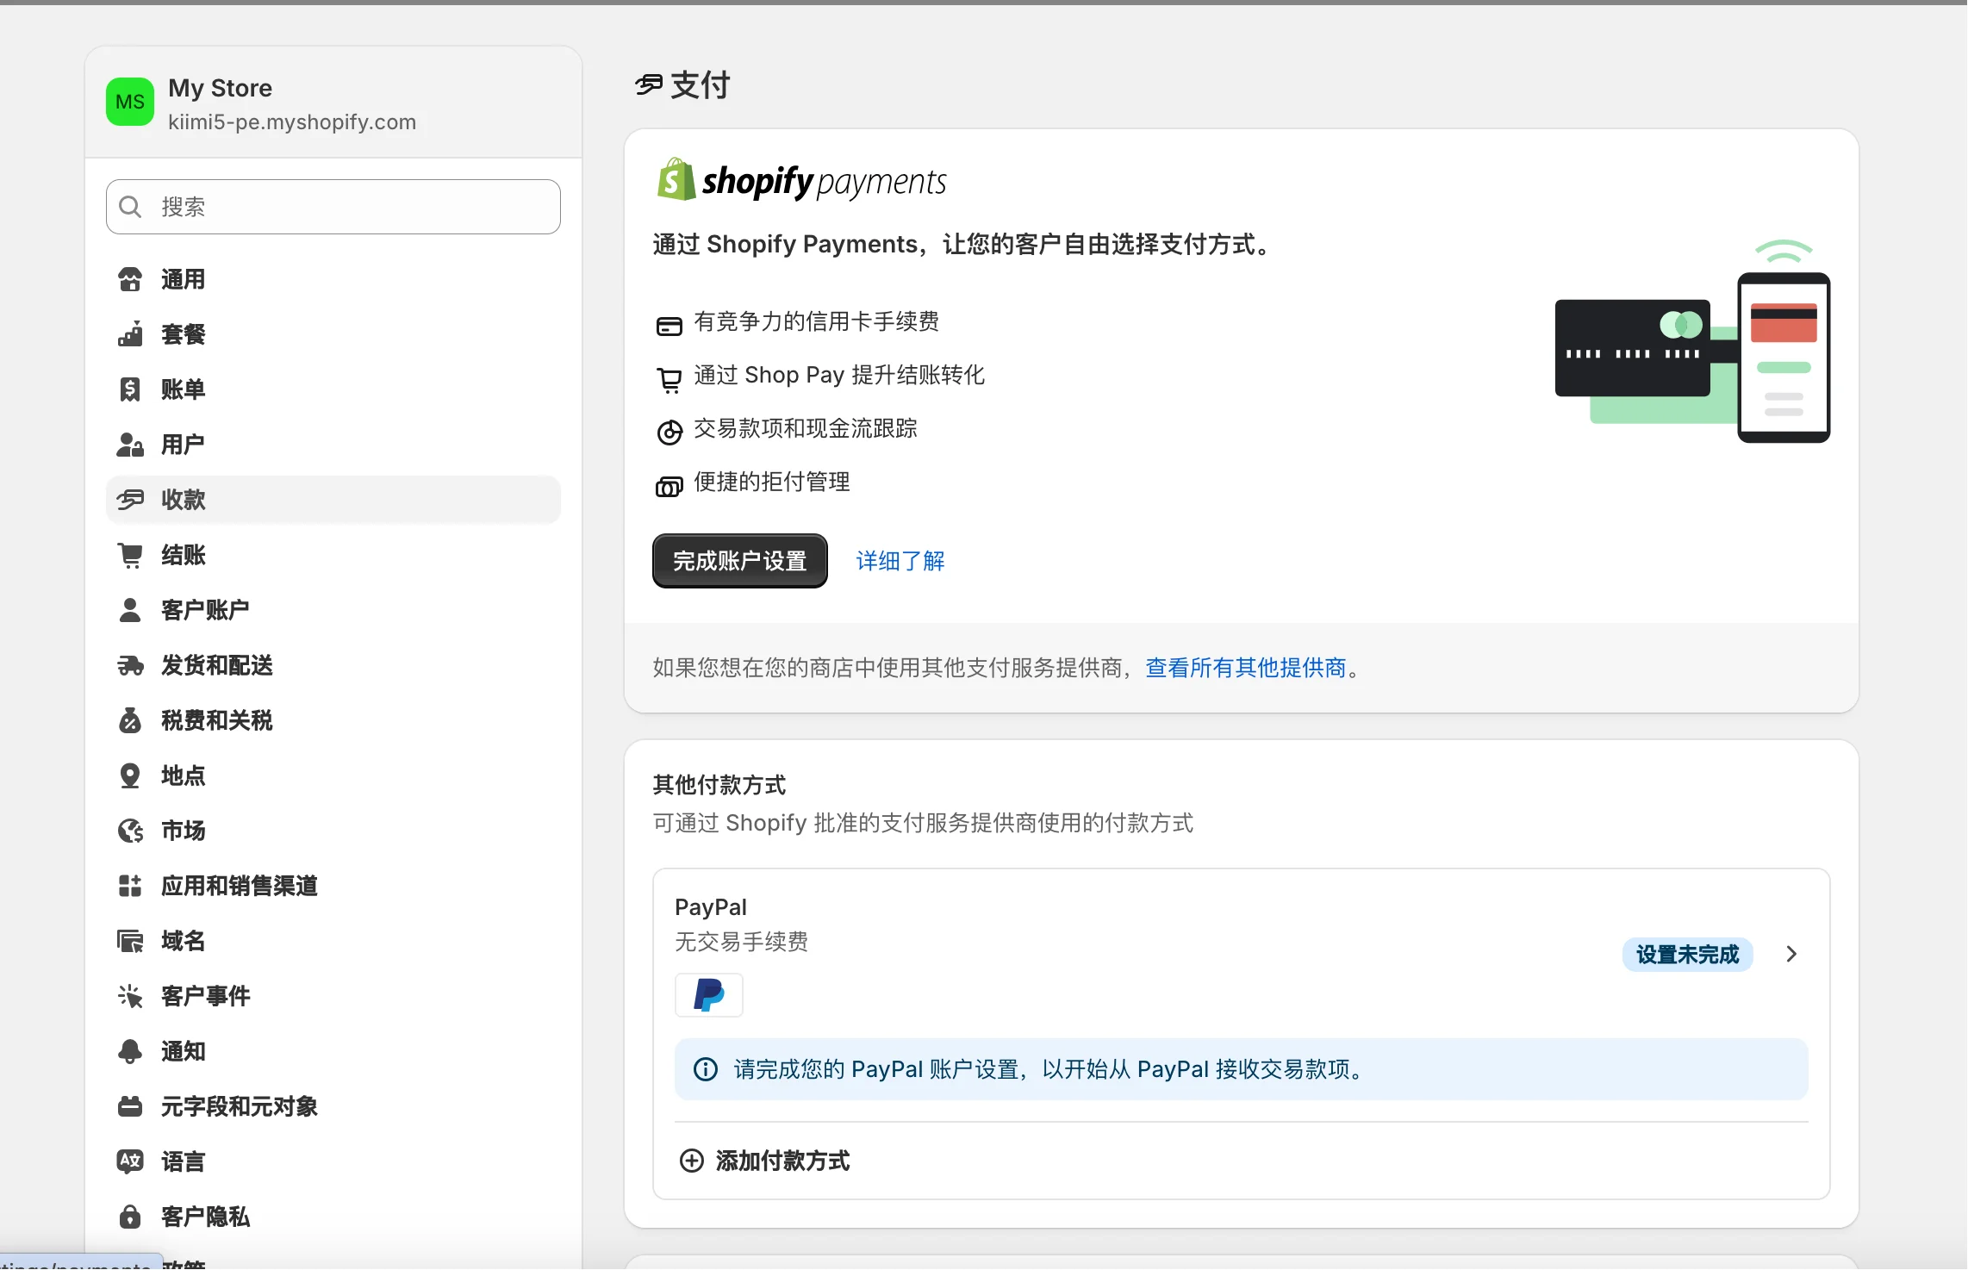Click the 发货和配送 truck icon
Screen dimensions: 1968x1270
[130, 665]
